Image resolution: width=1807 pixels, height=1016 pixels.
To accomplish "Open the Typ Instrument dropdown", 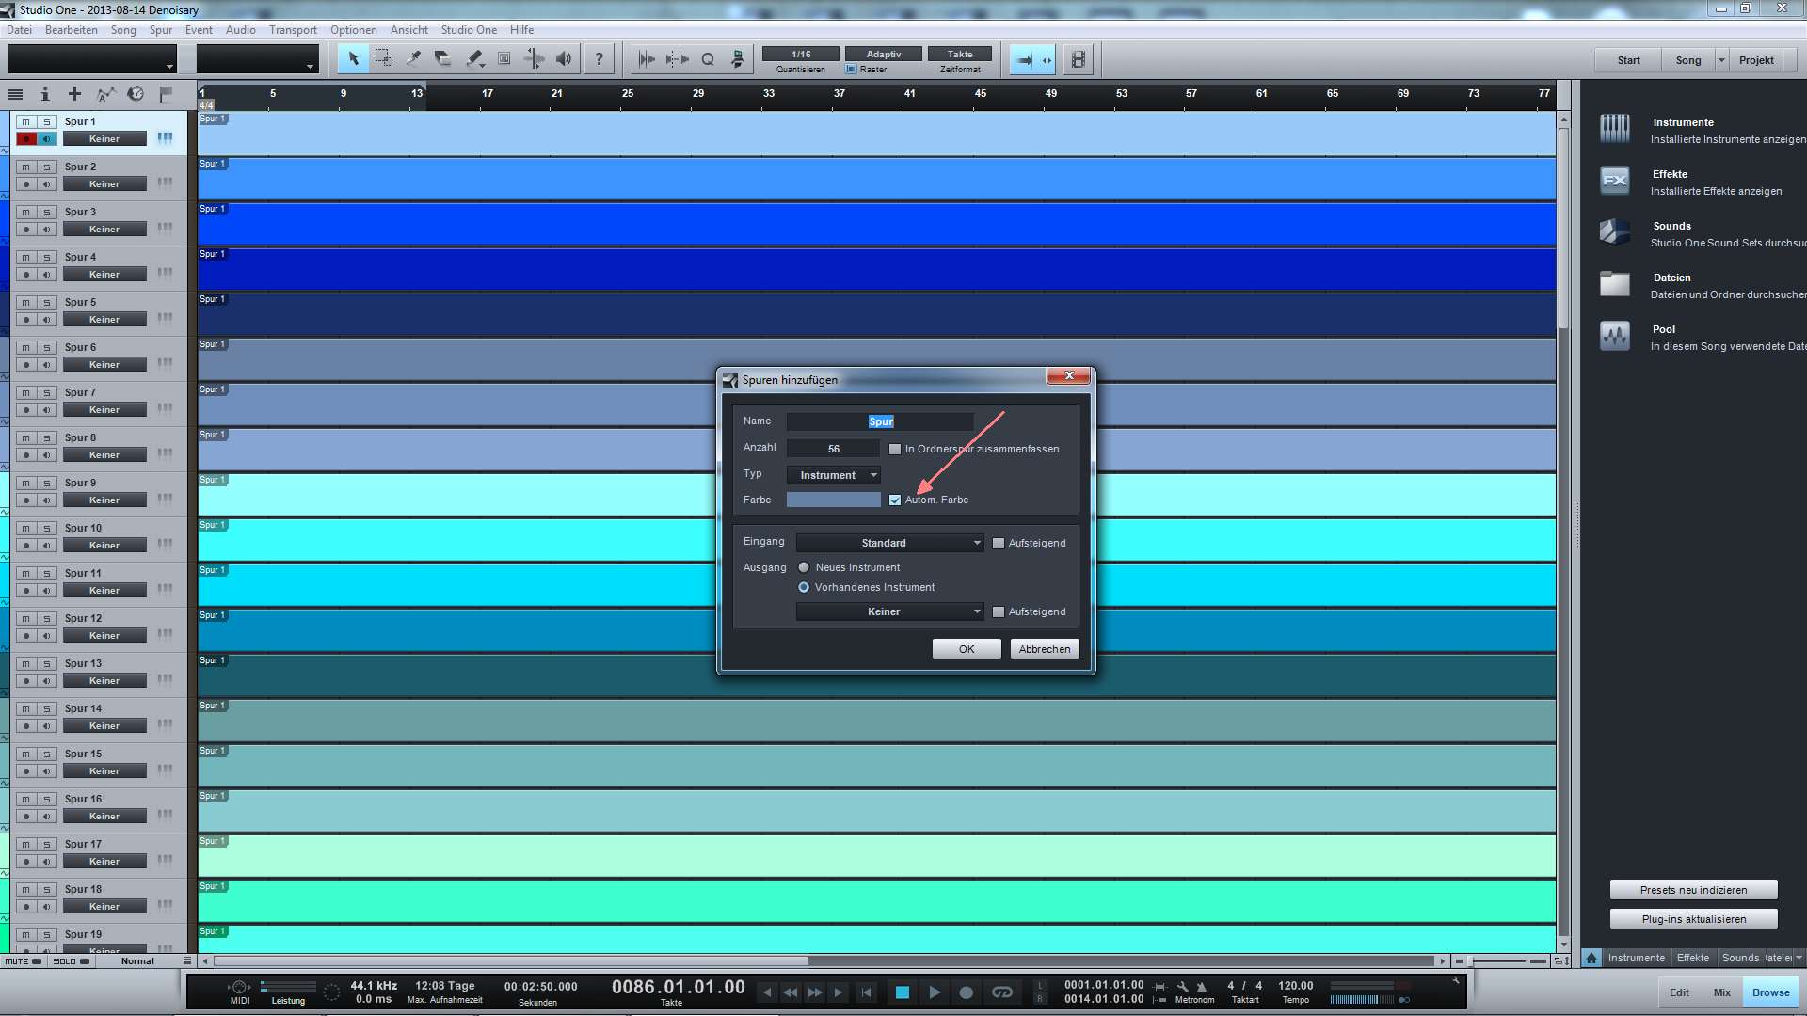I will pos(834,475).
